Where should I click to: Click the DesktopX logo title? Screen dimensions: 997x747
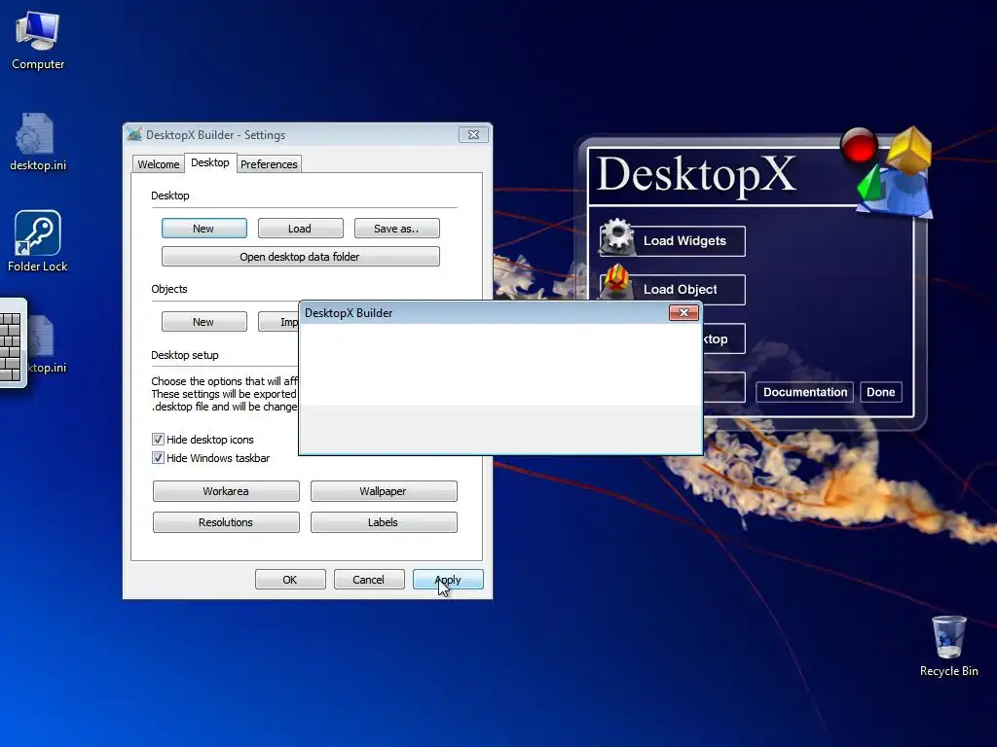point(696,175)
